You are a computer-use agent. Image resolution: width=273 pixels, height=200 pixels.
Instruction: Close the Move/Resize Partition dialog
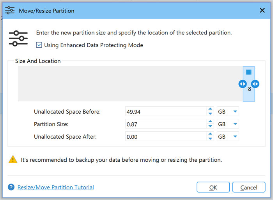click(262, 10)
